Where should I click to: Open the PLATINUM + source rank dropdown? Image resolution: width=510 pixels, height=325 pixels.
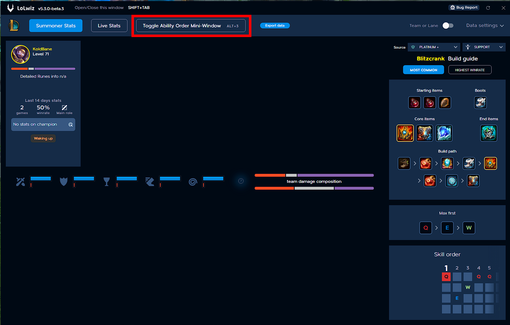click(x=434, y=47)
